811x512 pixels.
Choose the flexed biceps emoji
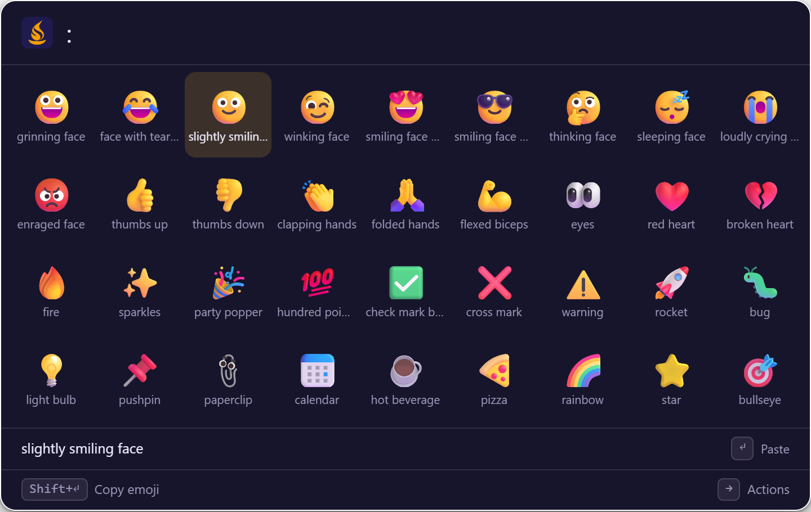[494, 203]
